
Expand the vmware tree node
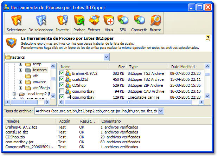(21, 82)
